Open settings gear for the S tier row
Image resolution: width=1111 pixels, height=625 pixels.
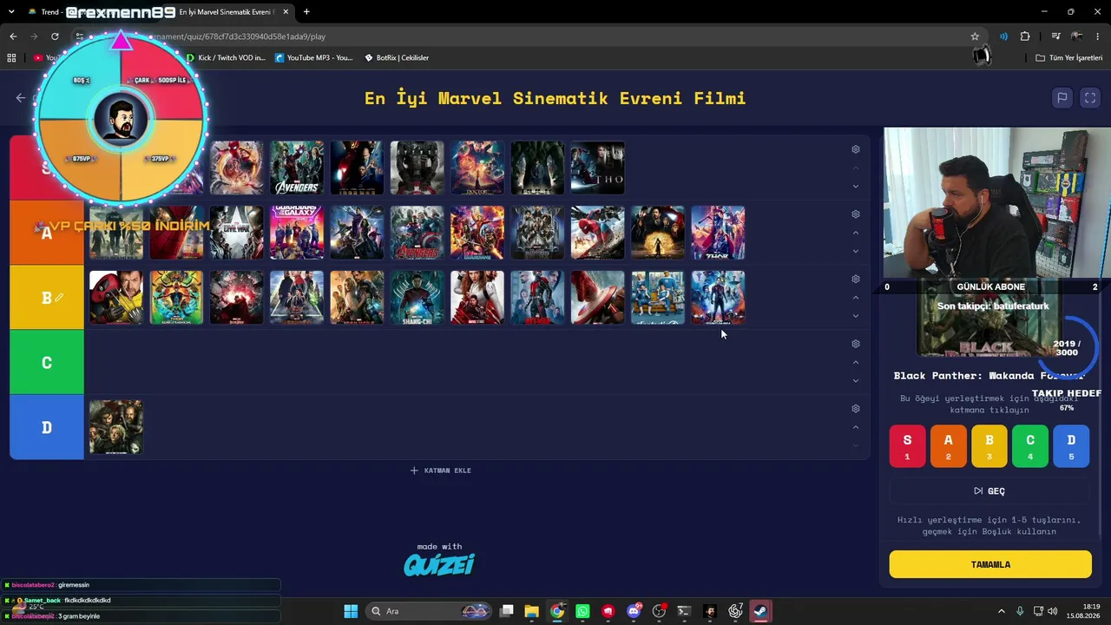[856, 149]
